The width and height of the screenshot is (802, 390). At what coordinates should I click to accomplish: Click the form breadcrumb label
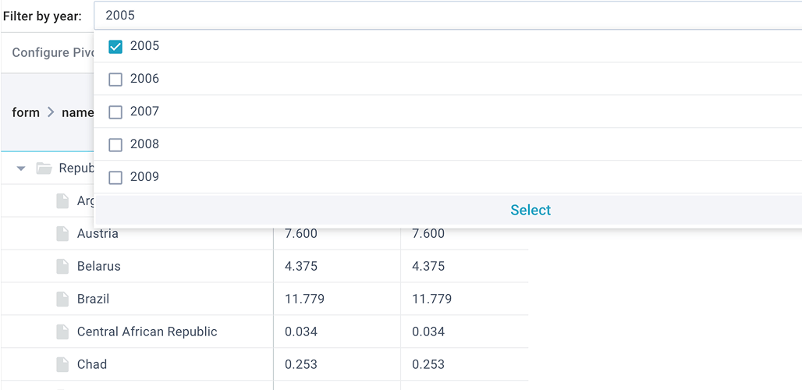click(x=26, y=112)
